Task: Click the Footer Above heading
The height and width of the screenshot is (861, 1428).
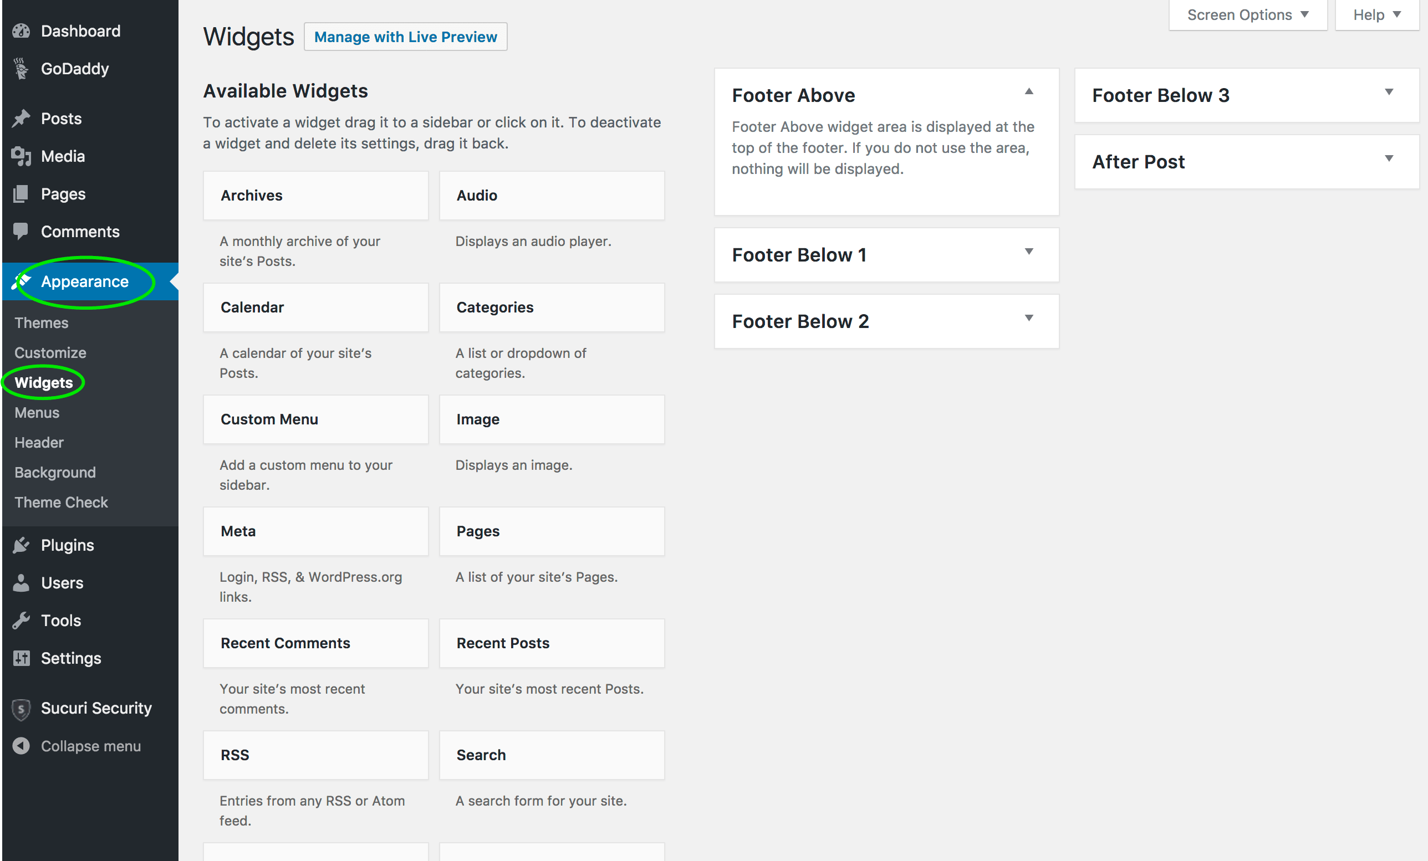Action: click(x=793, y=95)
